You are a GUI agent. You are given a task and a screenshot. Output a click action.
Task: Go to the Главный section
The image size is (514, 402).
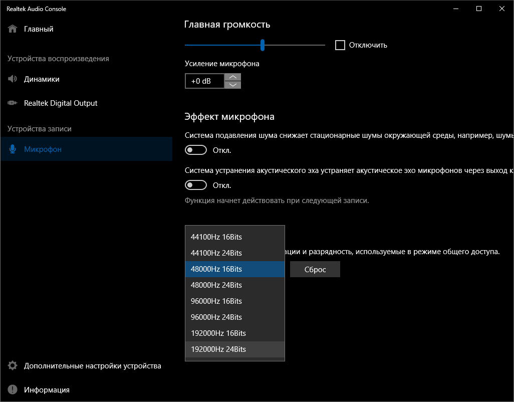point(39,29)
